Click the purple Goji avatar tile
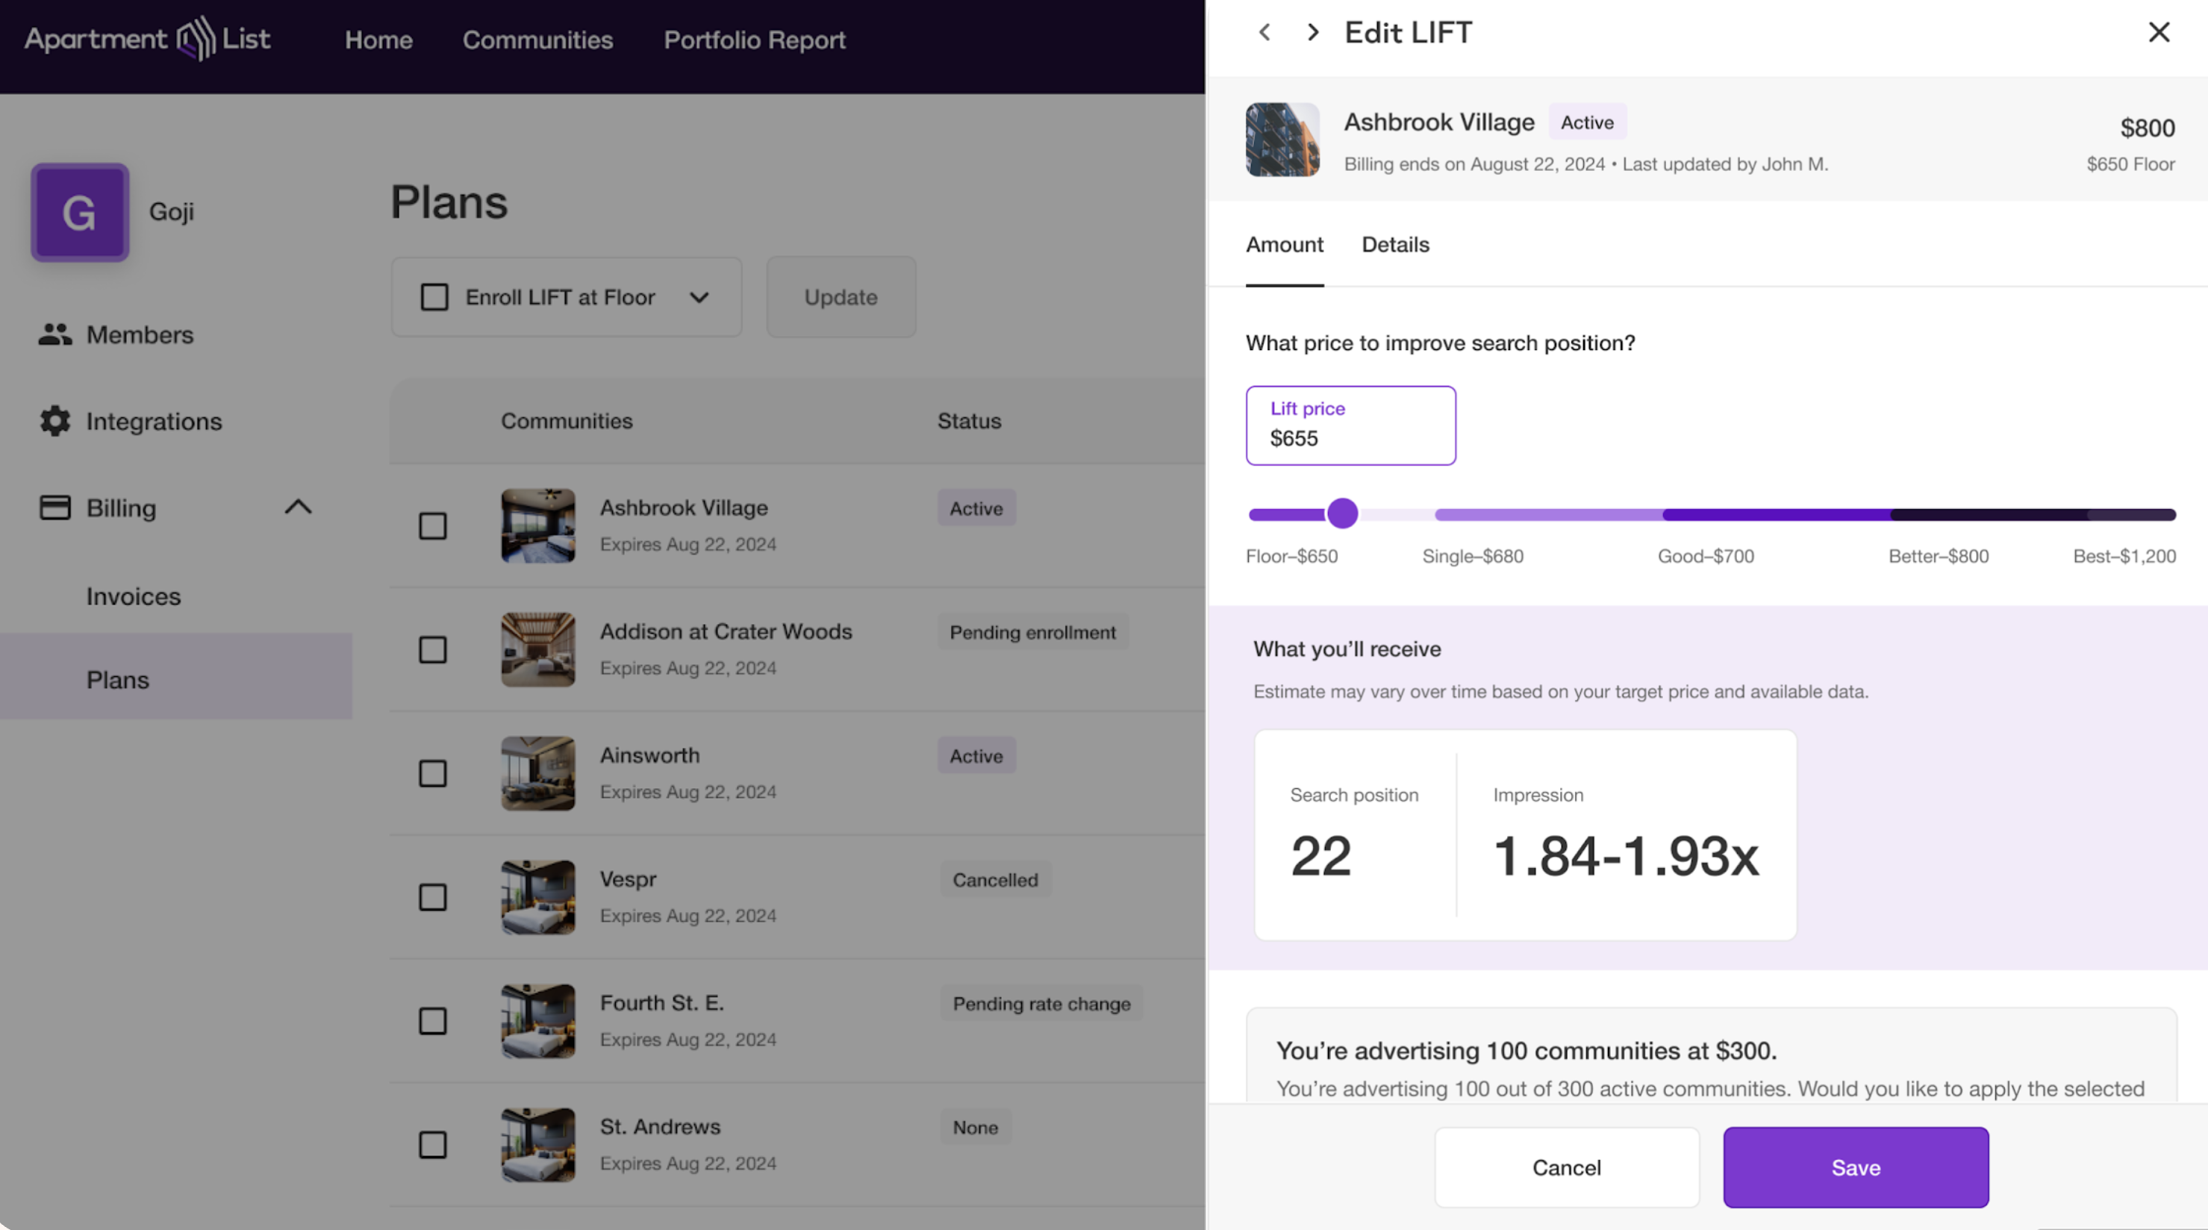 80,213
